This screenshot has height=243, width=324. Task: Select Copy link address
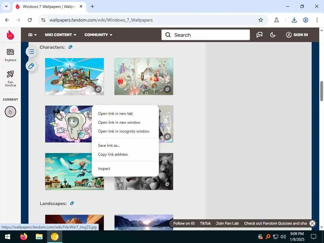click(125, 154)
